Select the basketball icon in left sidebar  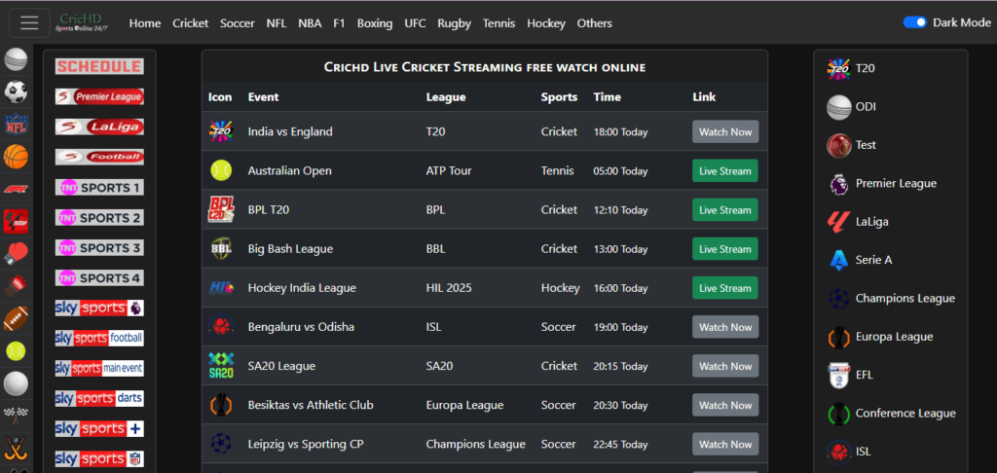(16, 157)
